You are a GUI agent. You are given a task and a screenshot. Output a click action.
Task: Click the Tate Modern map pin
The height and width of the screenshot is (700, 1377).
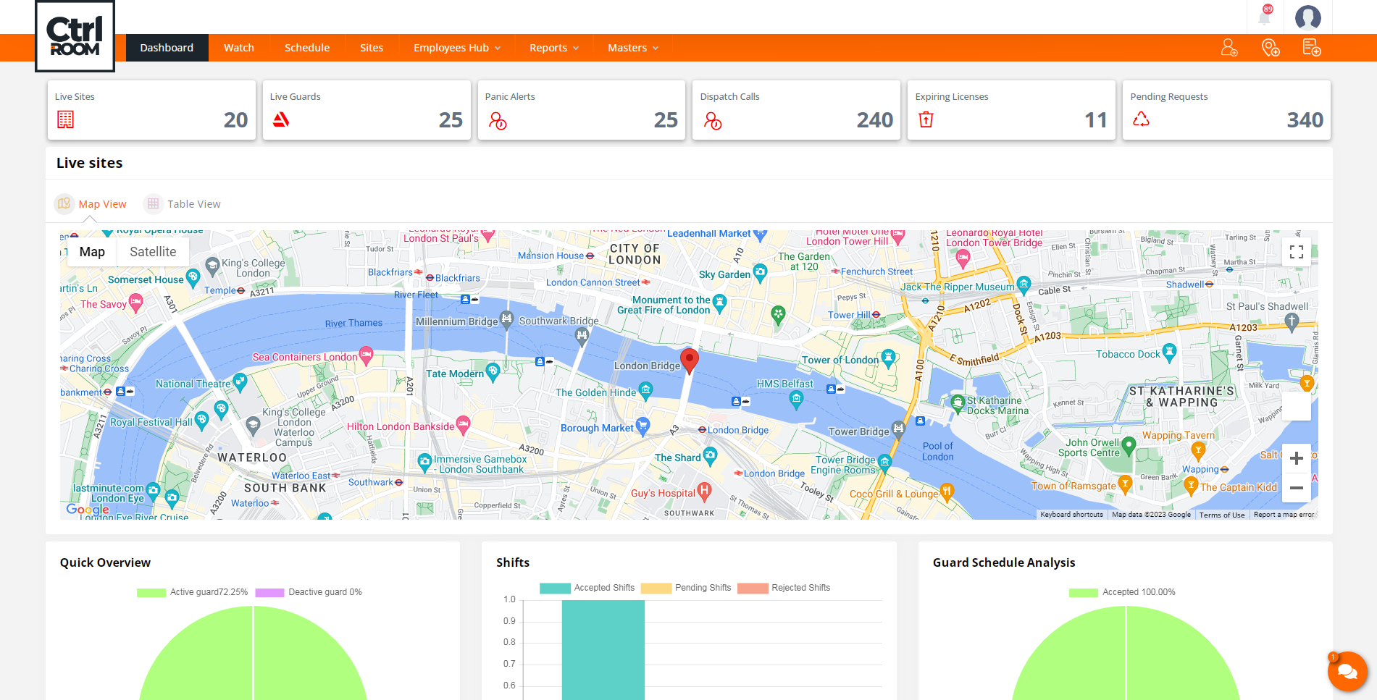493,372
